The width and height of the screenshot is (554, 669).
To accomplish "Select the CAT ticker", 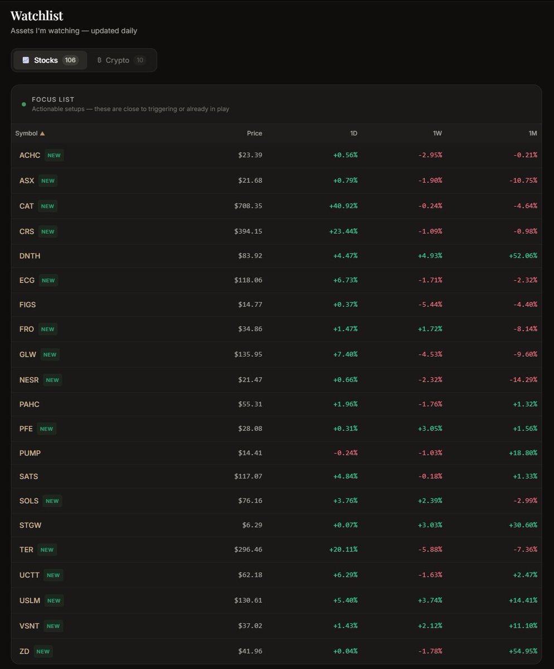I will tap(26, 206).
